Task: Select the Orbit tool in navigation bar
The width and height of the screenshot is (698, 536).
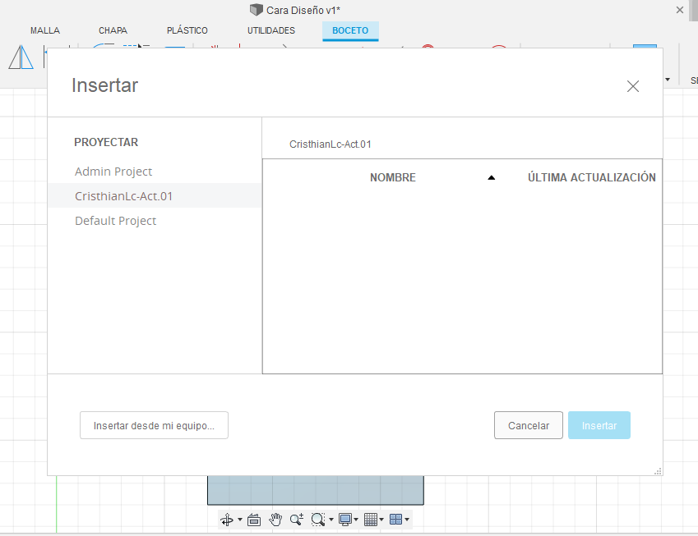Action: click(x=227, y=519)
